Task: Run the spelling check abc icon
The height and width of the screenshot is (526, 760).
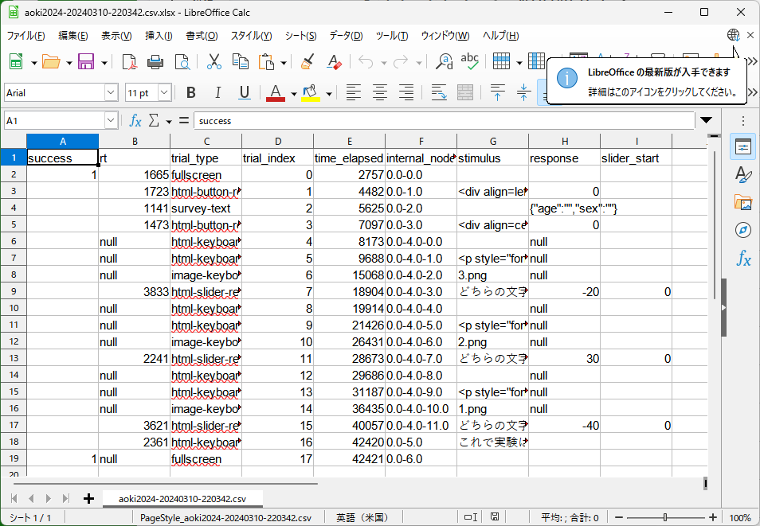Action: tap(470, 61)
